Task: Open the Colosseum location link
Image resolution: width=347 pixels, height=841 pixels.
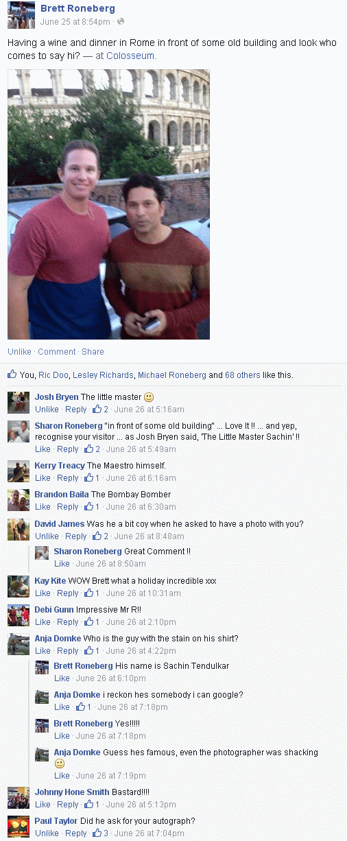Action: click(x=130, y=56)
